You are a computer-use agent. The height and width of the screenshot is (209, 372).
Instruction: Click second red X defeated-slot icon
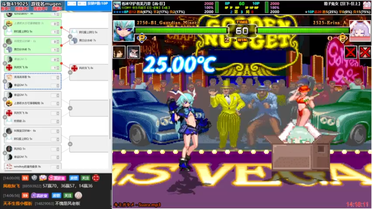[365, 52]
